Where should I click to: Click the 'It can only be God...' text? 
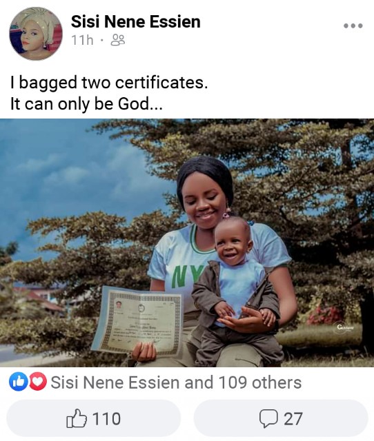(x=86, y=104)
